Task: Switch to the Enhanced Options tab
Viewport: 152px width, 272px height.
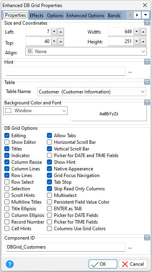Action: point(85,16)
